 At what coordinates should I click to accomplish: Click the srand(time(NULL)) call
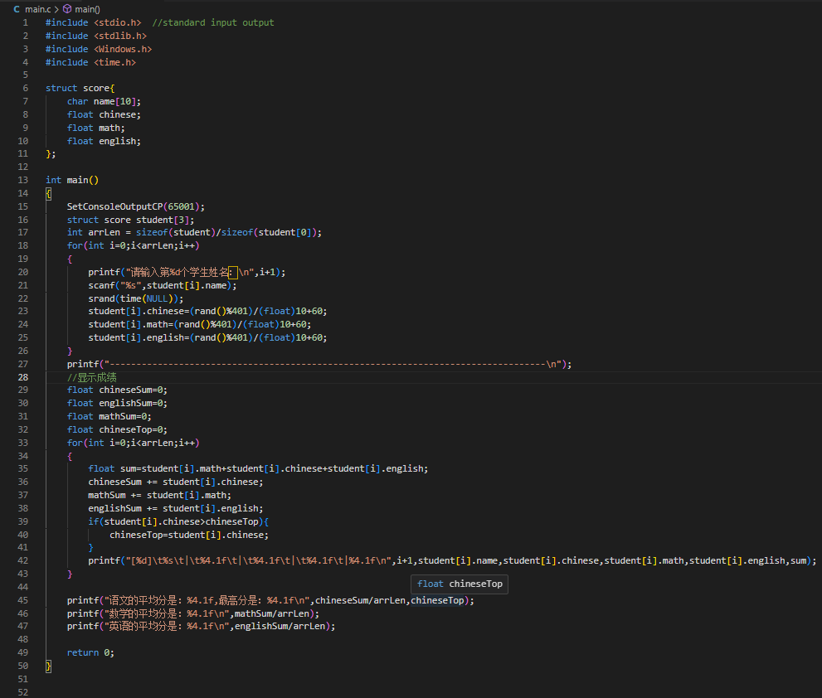tap(136, 298)
